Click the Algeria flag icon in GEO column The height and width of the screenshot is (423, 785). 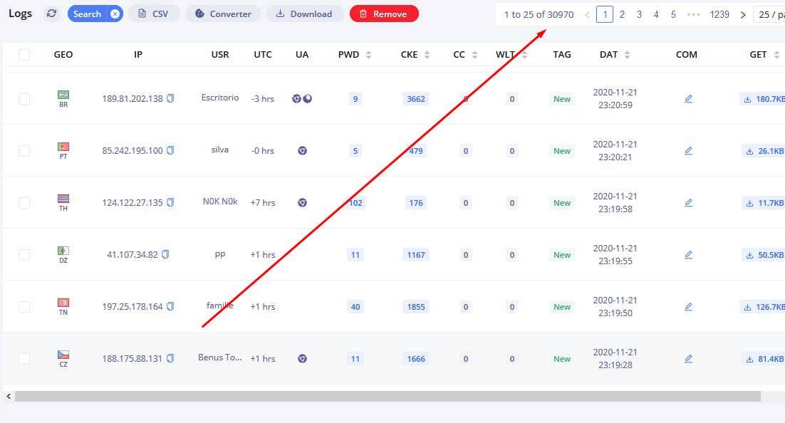[x=63, y=251]
